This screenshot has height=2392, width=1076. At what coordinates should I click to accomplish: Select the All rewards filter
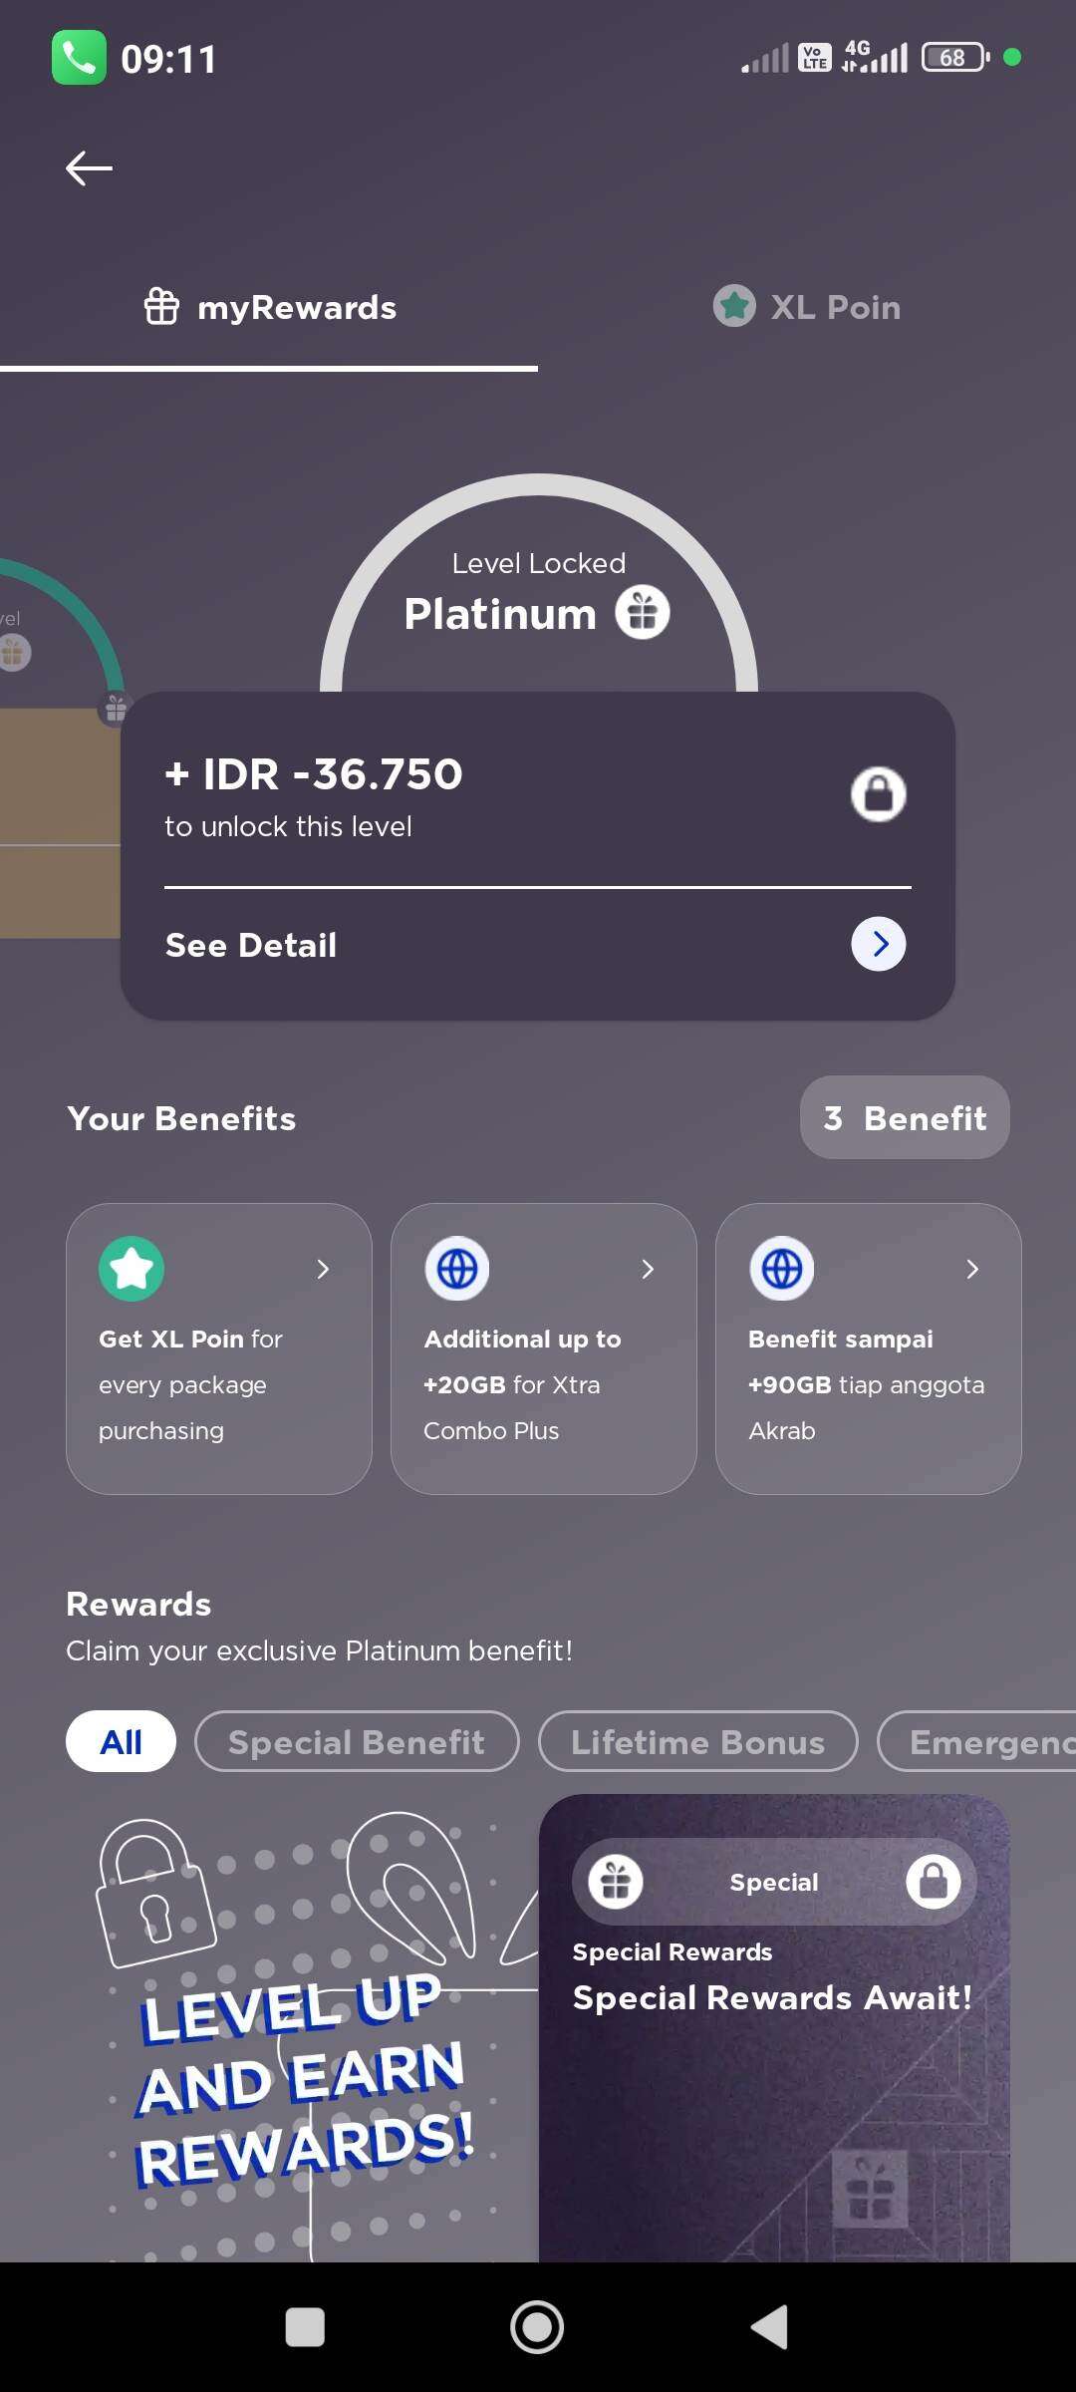(x=121, y=1741)
